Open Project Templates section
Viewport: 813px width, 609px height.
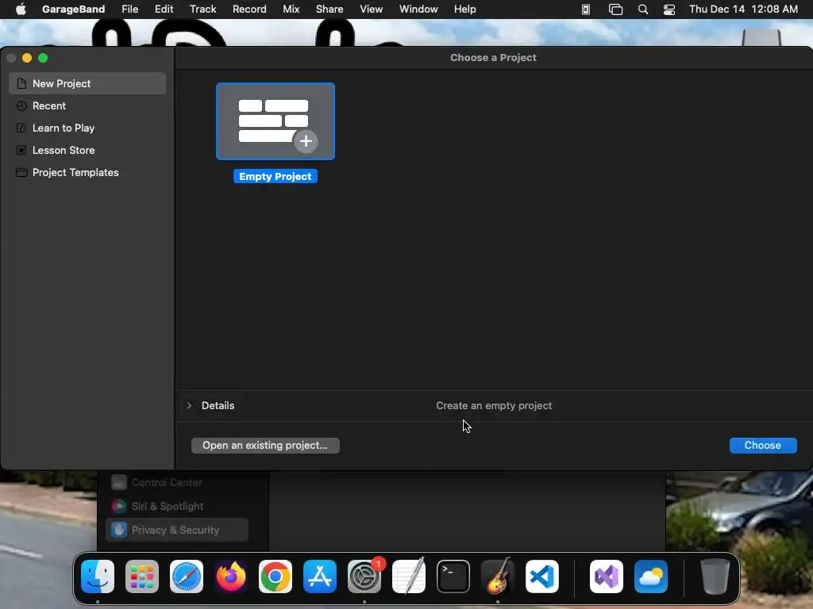(87, 172)
